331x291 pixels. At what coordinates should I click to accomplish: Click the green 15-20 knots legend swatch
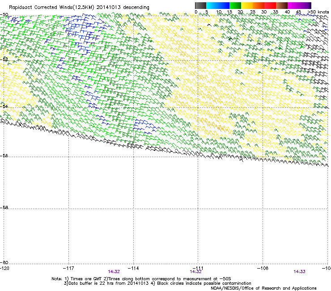[235, 5]
